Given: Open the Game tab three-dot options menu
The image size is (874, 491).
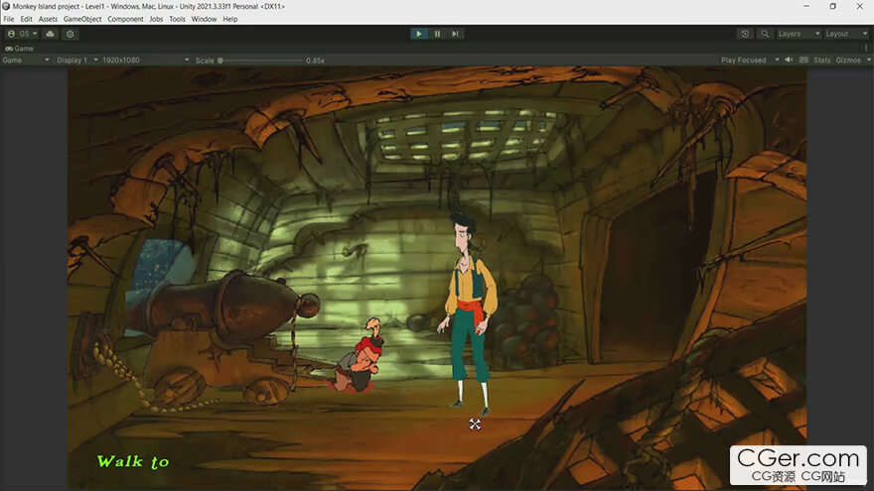Looking at the screenshot, I should pos(866,49).
